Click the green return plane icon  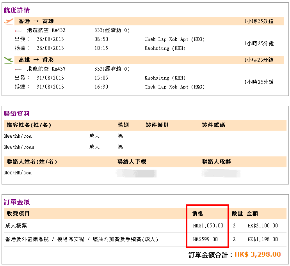pos(9,60)
